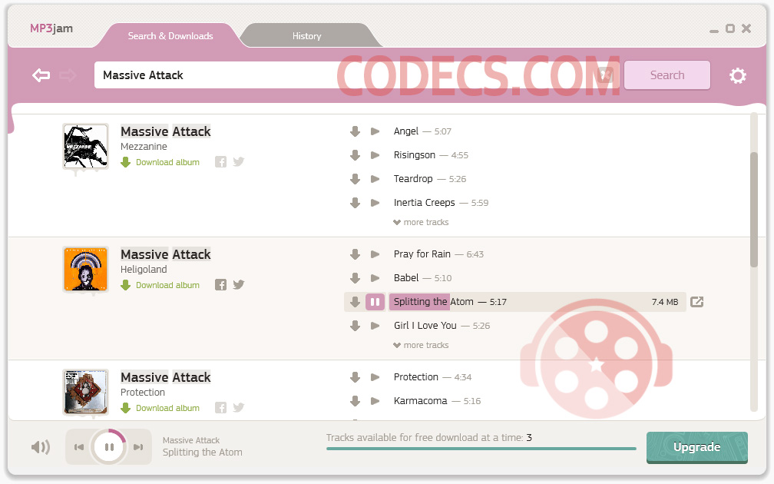This screenshot has height=484, width=774.
Task: Click the free download limit progress bar
Action: point(481,449)
